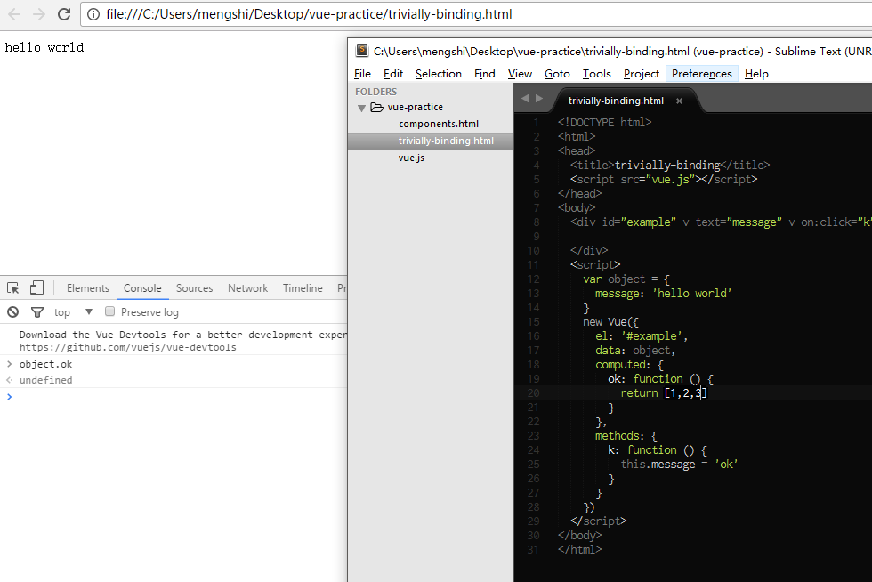The height and width of the screenshot is (582, 872).
Task: Click the previous tab arrow in Sublime
Action: click(x=525, y=99)
